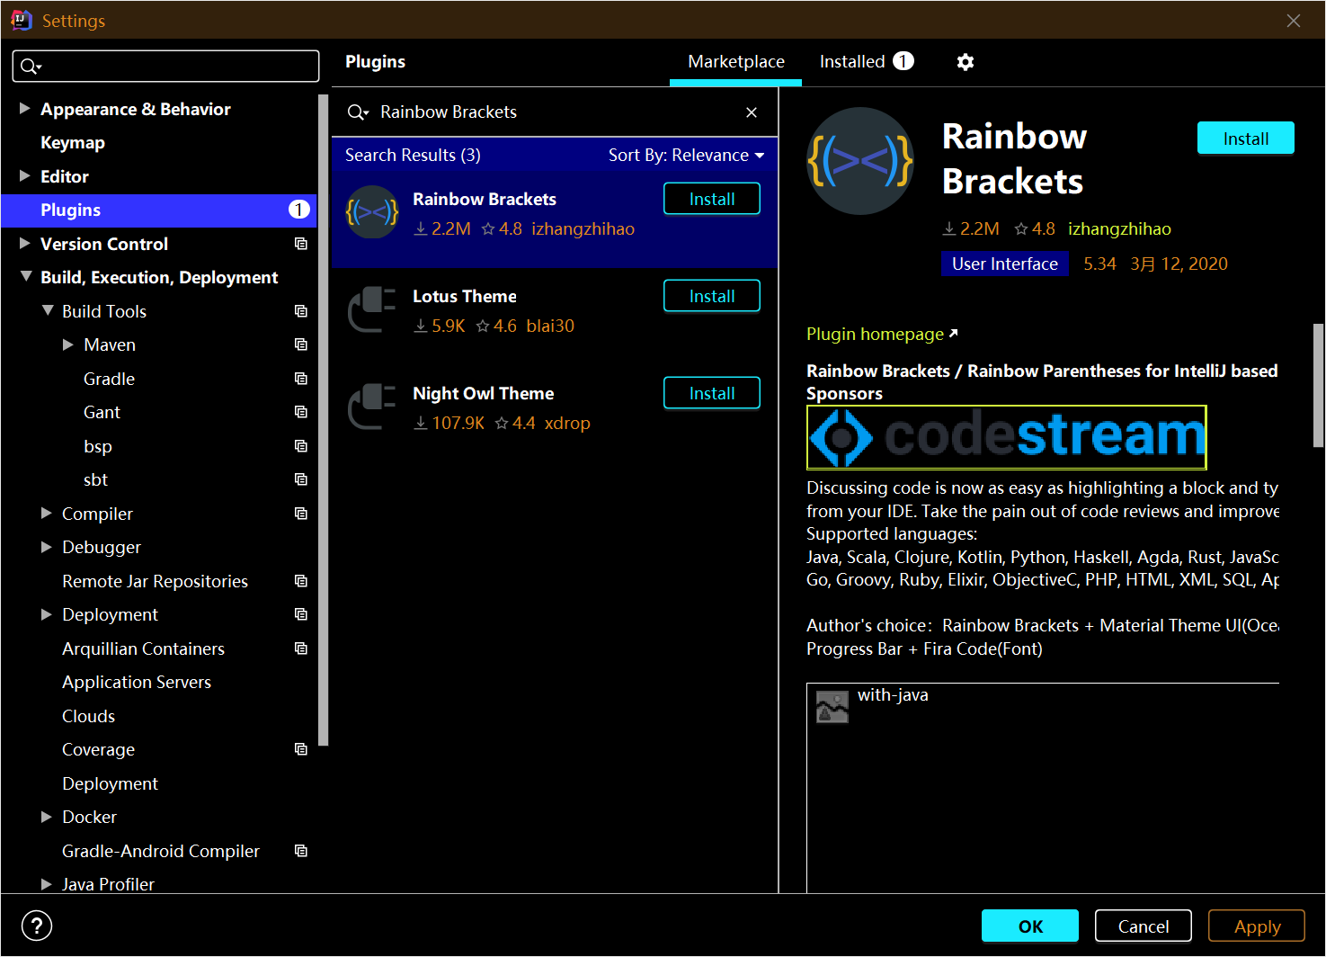The width and height of the screenshot is (1326, 957).
Task: Expand the Compiler node
Action: 47,514
